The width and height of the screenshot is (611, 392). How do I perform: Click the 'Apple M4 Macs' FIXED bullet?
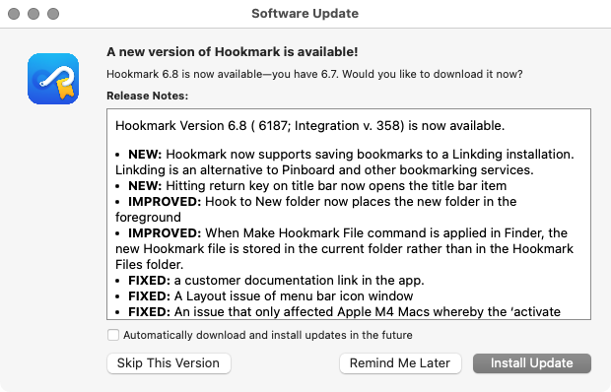coord(338,312)
